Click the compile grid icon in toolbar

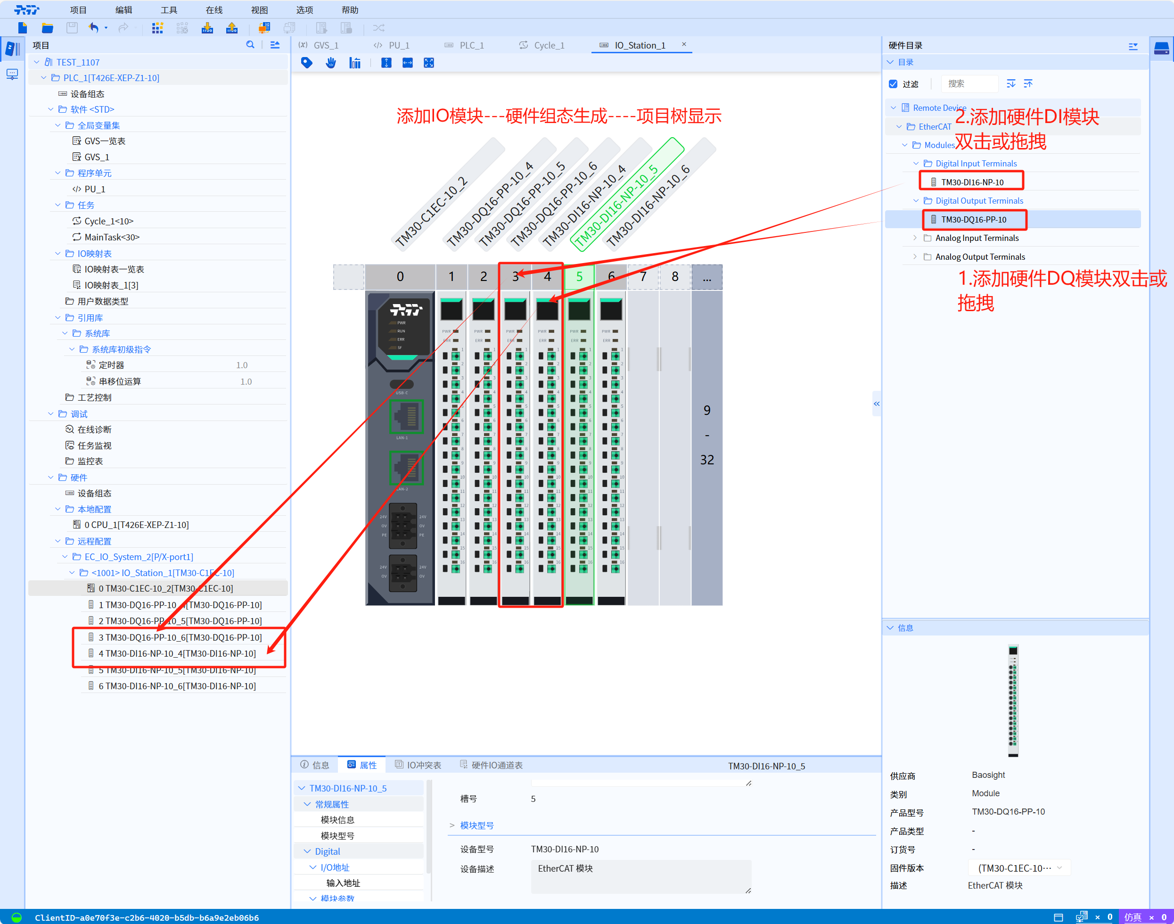[x=157, y=28]
